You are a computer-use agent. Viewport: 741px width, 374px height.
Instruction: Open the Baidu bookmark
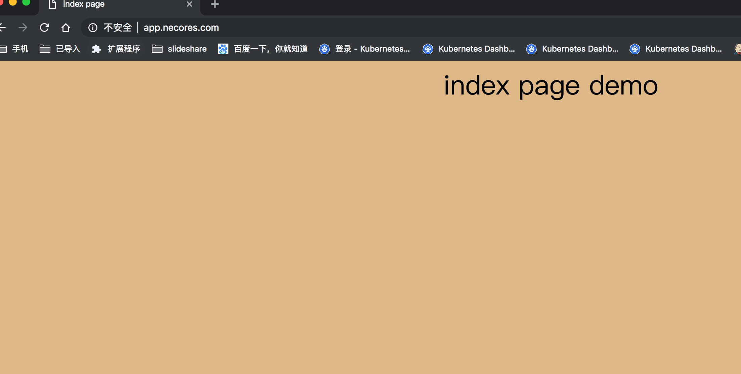[263, 49]
